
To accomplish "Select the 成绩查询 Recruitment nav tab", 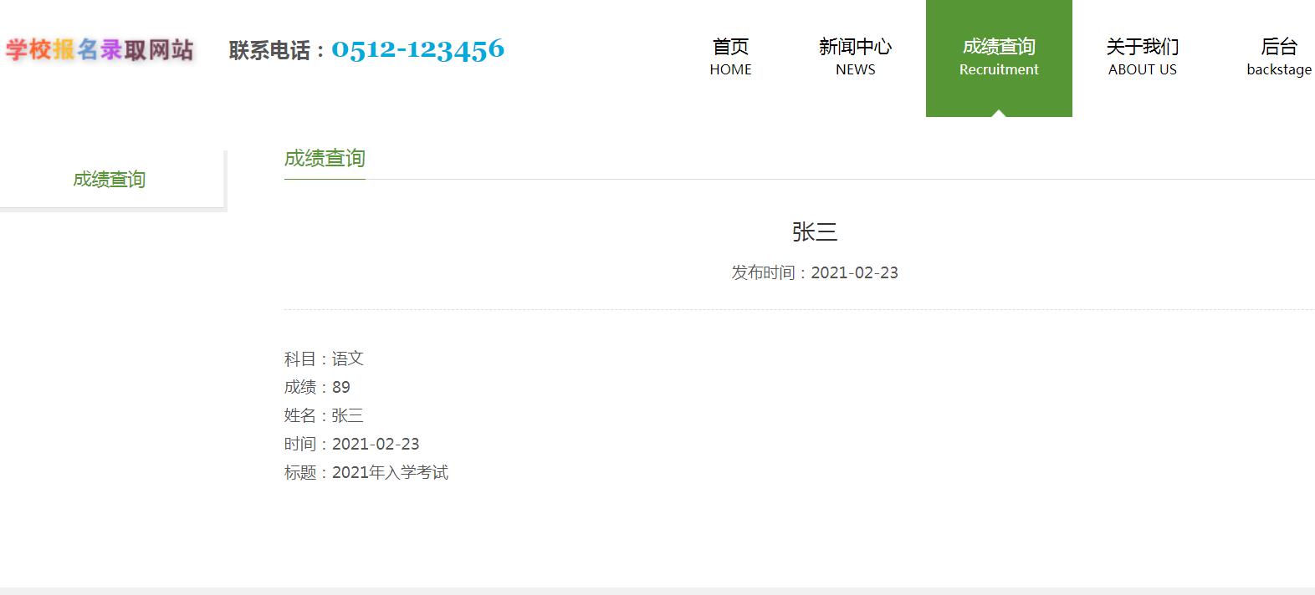I will (999, 58).
